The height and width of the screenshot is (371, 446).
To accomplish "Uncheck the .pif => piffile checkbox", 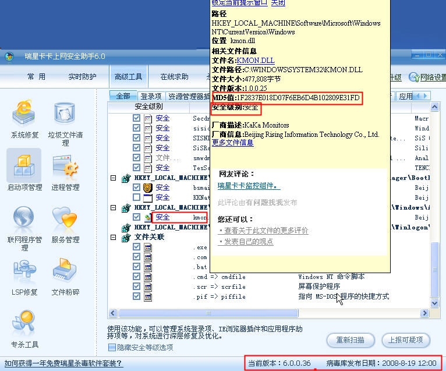I will [x=136, y=296].
